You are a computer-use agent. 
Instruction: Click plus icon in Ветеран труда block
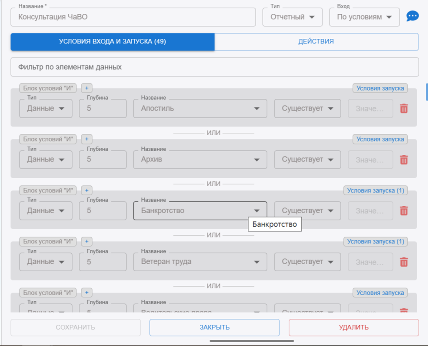click(x=87, y=241)
